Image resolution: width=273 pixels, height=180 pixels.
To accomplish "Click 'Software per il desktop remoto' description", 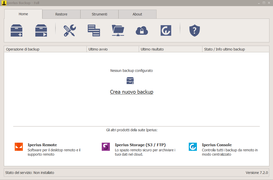I will point(54,152).
